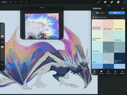Screen dimensions: 127x95
Task: Select the Transform arrow tool
Action: tap(26, 2)
